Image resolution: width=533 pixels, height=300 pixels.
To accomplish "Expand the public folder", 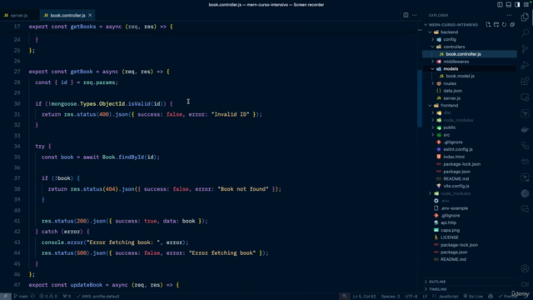I will point(450,127).
